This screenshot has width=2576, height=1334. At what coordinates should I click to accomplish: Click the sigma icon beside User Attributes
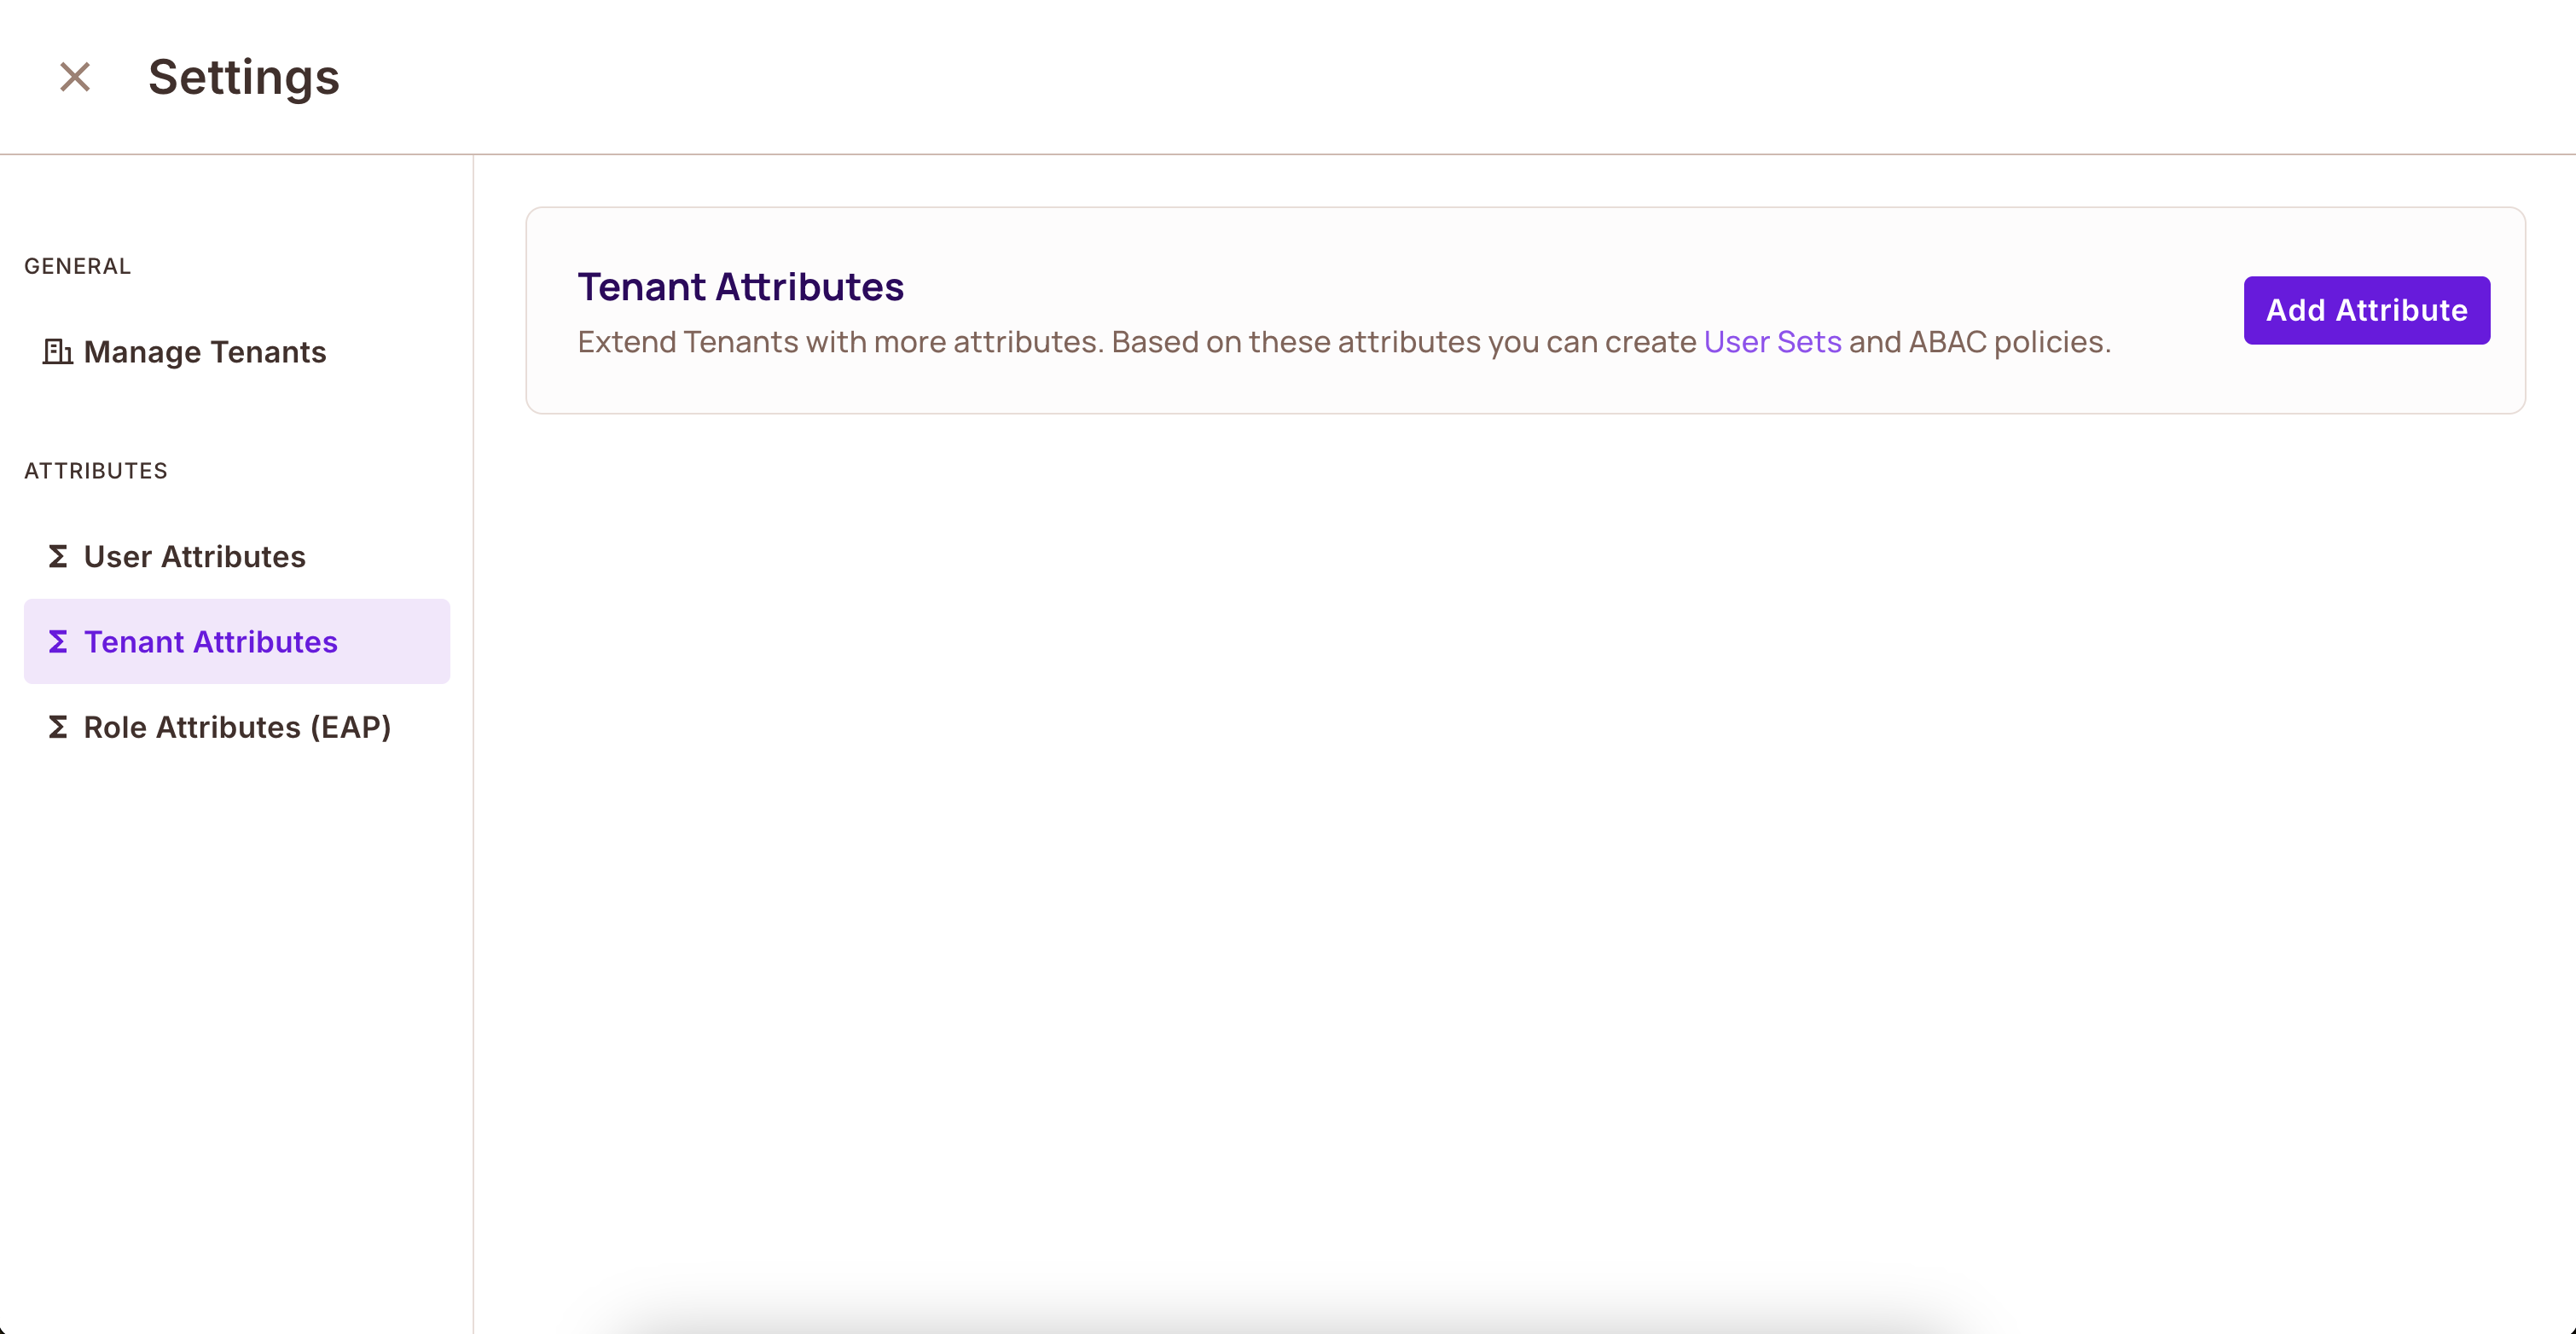click(57, 557)
